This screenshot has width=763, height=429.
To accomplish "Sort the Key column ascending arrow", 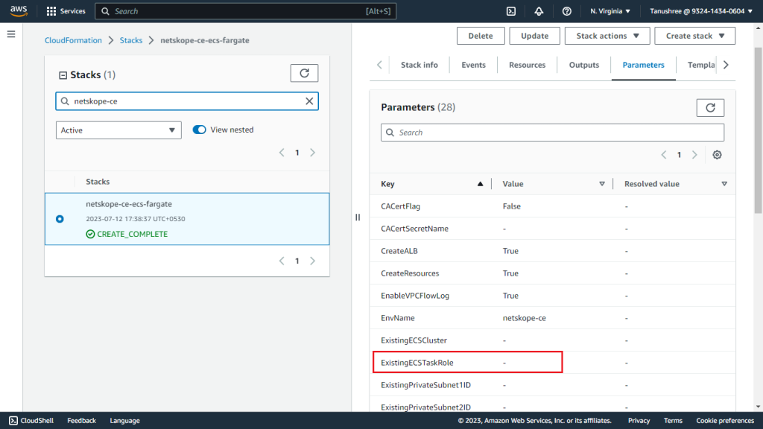I will [x=480, y=184].
